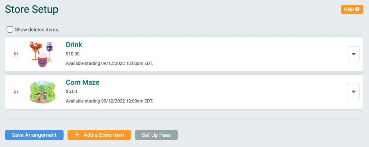Image resolution: width=369 pixels, height=147 pixels.
Task: Open the Drink item title link
Action: click(x=74, y=44)
